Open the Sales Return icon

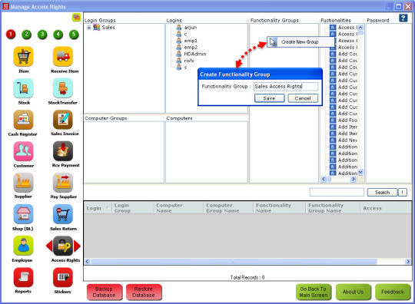click(63, 214)
